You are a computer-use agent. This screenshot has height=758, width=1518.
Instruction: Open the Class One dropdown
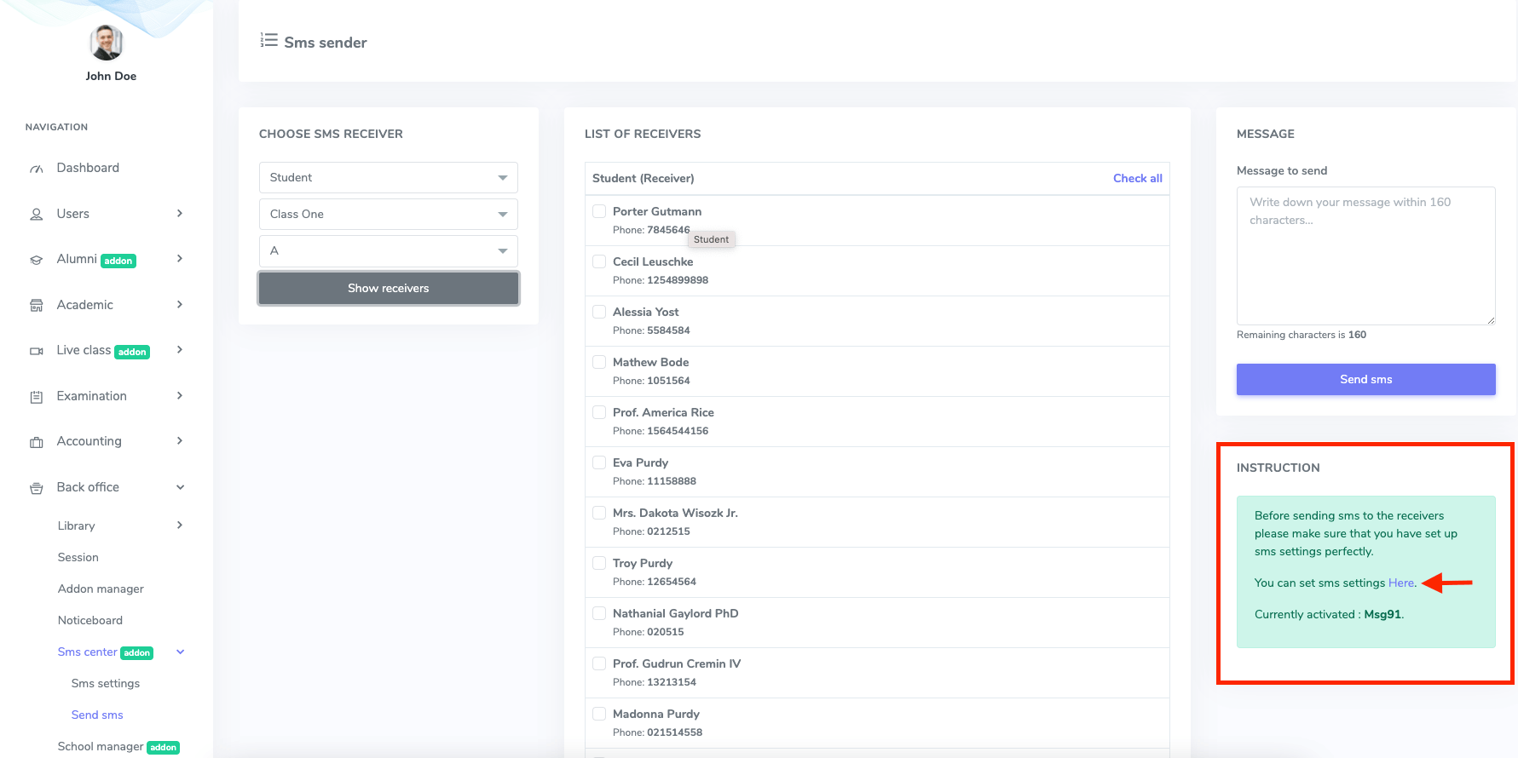[x=388, y=214]
